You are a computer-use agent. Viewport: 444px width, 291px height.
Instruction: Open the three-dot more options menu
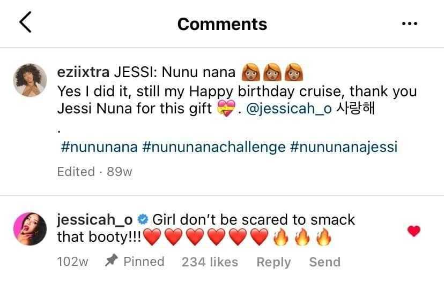[409, 24]
